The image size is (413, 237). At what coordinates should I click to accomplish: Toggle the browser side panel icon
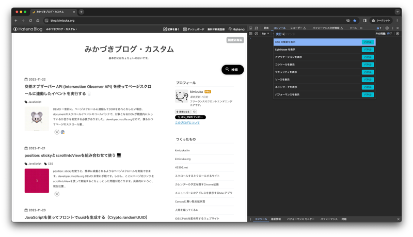pyautogui.click(x=365, y=21)
